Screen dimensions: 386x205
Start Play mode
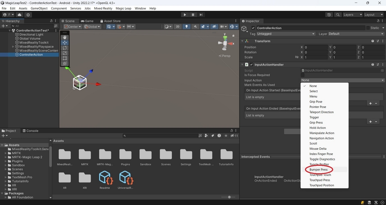pos(185,15)
